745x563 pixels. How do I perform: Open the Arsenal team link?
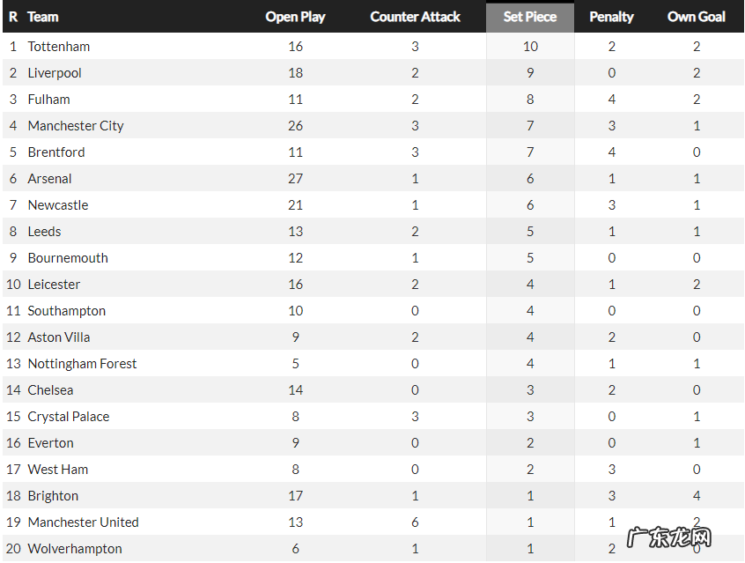[x=49, y=179]
